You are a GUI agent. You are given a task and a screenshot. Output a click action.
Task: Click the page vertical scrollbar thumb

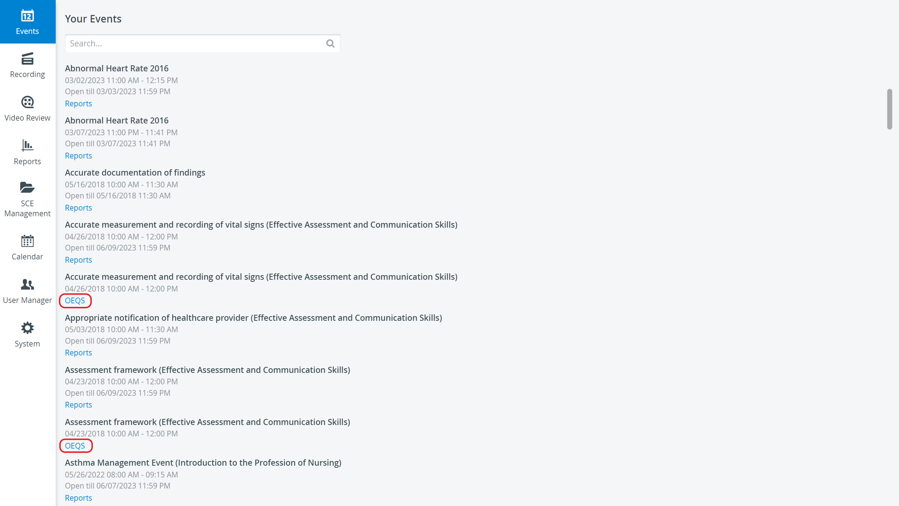[x=889, y=109]
